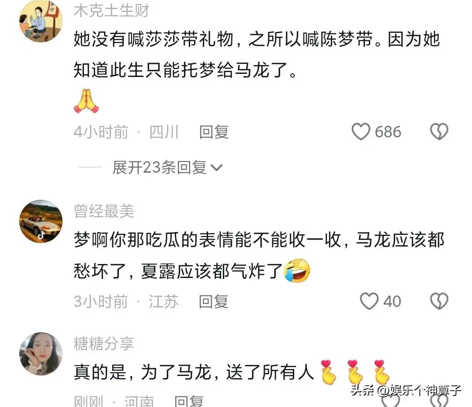Screen dimensions: 472x407
Task: Like the 曾经最美 comment with 40 likes
Action: point(369,301)
